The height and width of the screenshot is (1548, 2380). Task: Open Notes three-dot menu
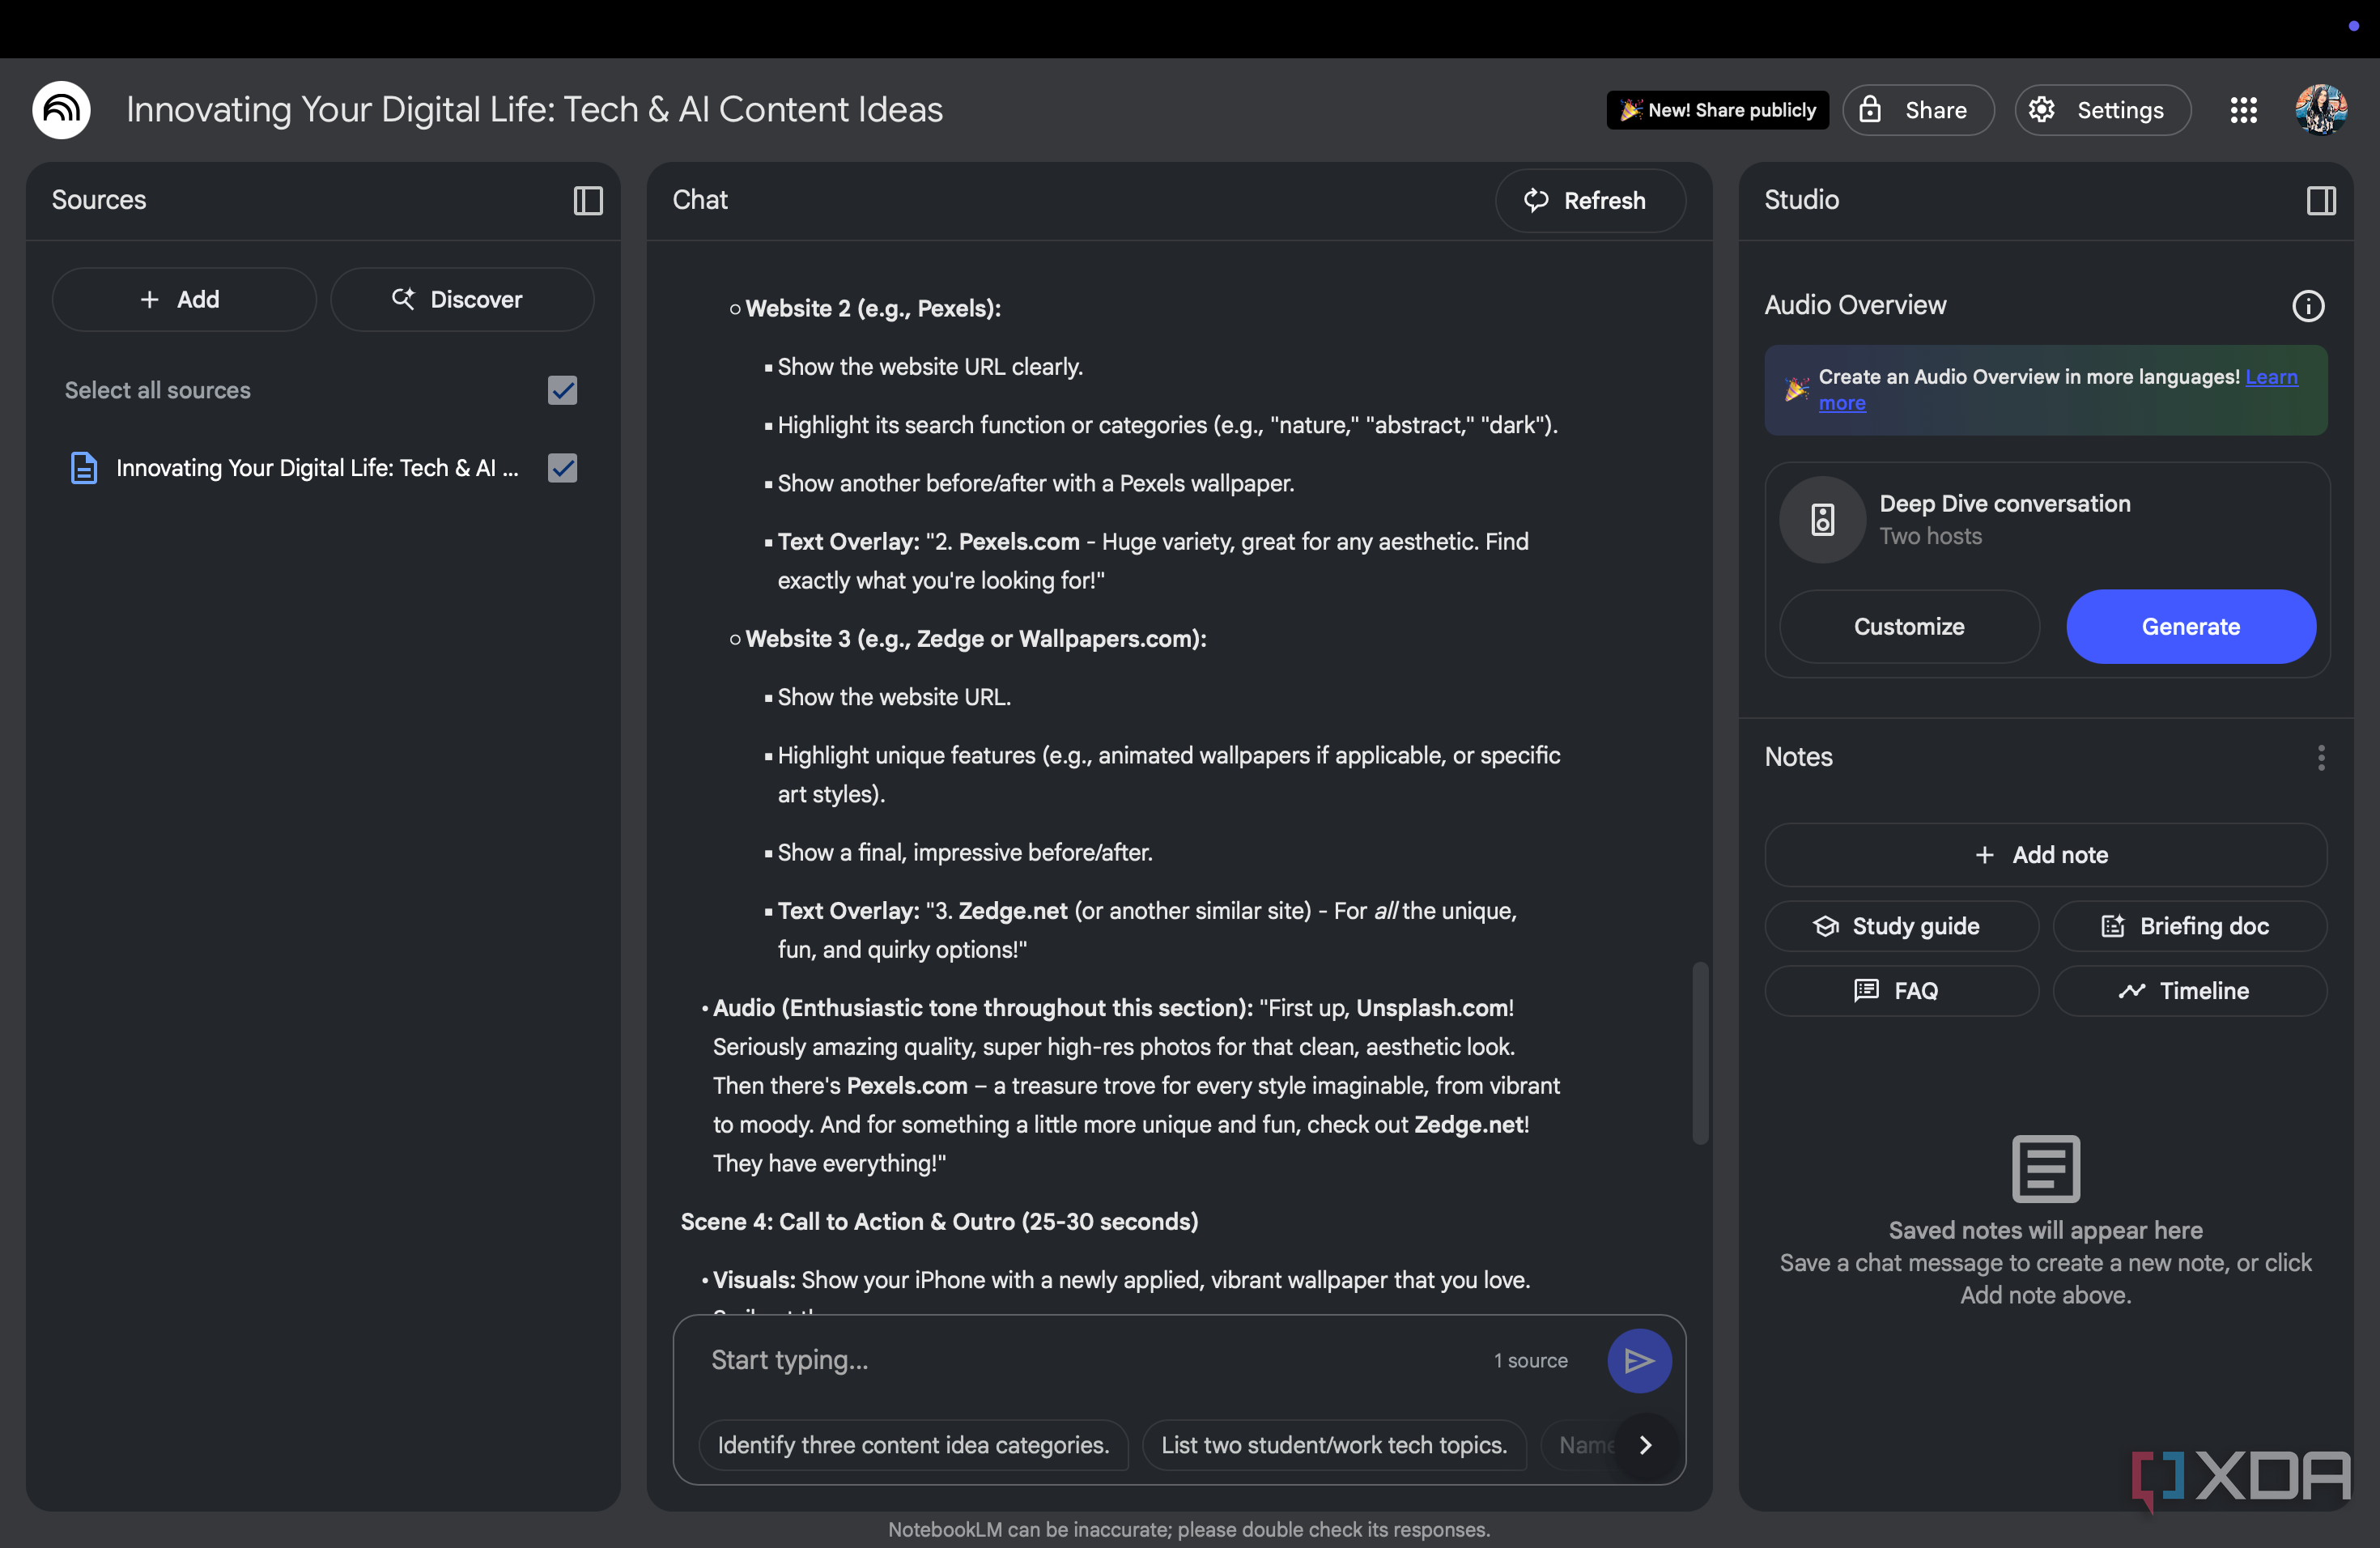pos(2321,757)
